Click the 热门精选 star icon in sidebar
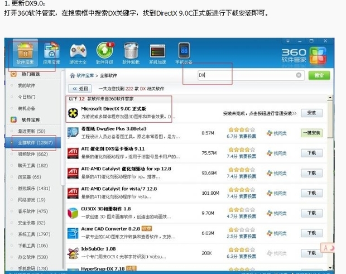346x274 pixels. pyautogui.click(x=13, y=74)
